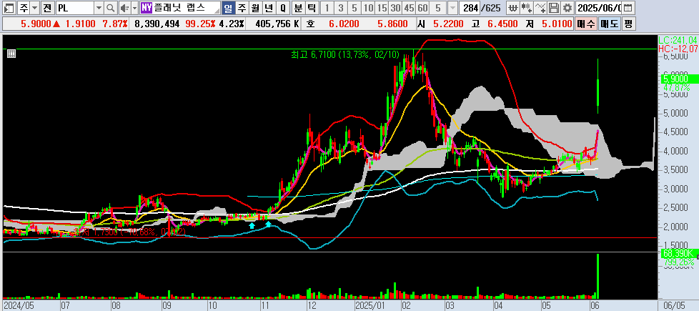Click the high price 6.4500
Image resolution: width=699 pixels, height=311 pixels.
click(502, 24)
